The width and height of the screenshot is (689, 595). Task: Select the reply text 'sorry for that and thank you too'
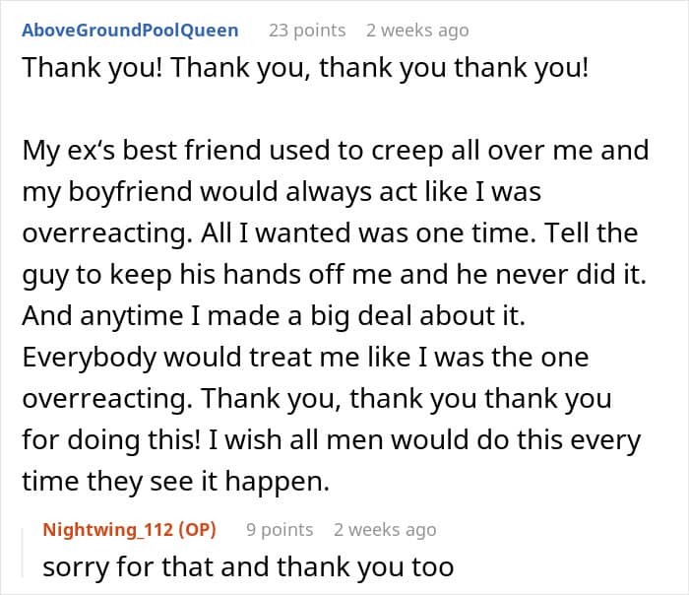(248, 566)
